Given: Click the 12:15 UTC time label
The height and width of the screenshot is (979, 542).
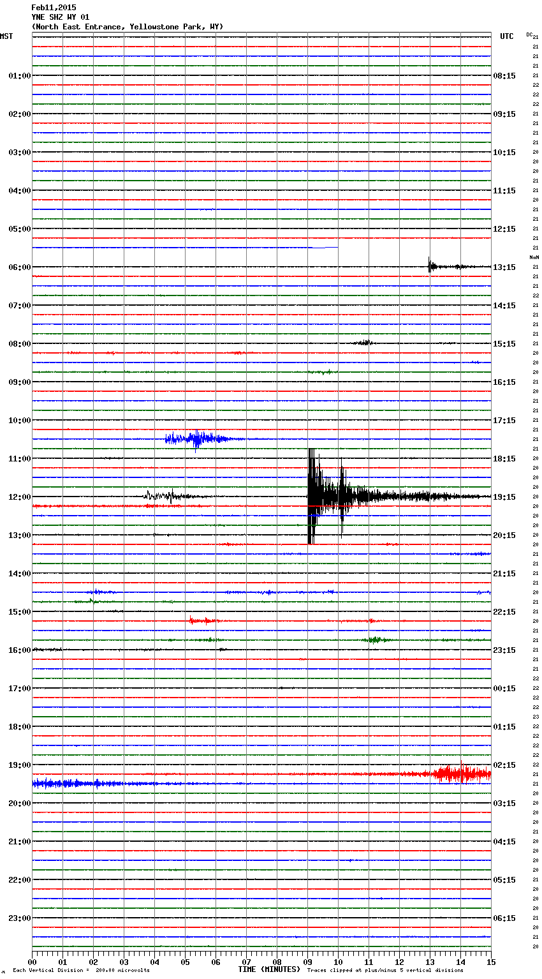Looking at the screenshot, I should 504,229.
